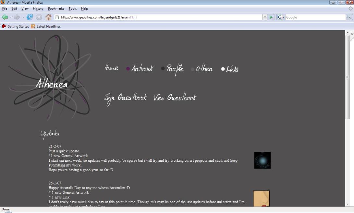Image resolution: width=354 pixels, height=213 pixels.
Task: Click the Sign Guestbook link
Action: pyautogui.click(x=125, y=98)
